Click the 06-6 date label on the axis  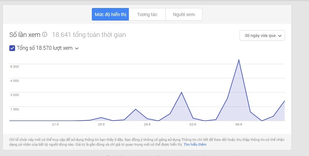click(239, 124)
